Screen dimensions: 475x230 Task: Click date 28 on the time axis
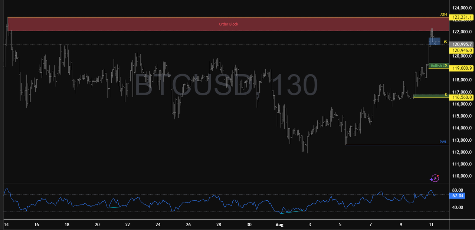219,225
